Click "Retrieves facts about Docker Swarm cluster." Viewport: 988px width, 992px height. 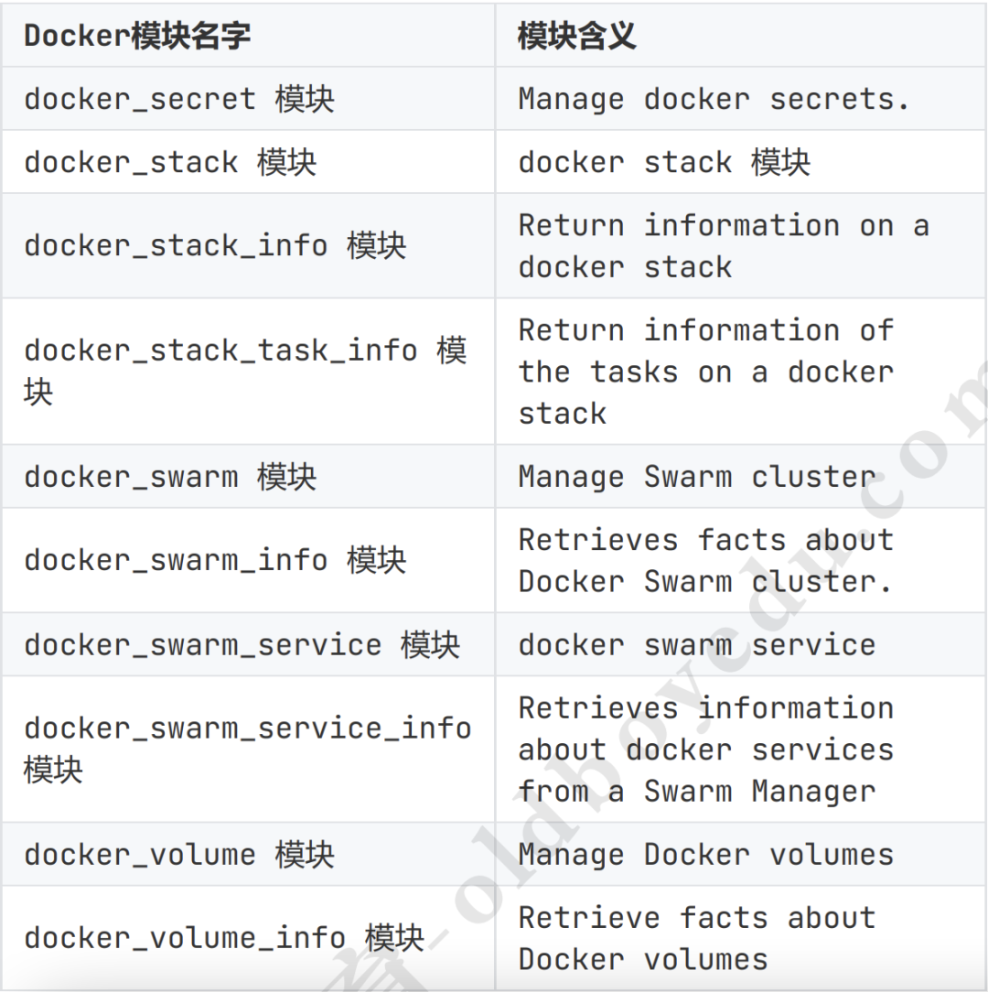(x=705, y=560)
